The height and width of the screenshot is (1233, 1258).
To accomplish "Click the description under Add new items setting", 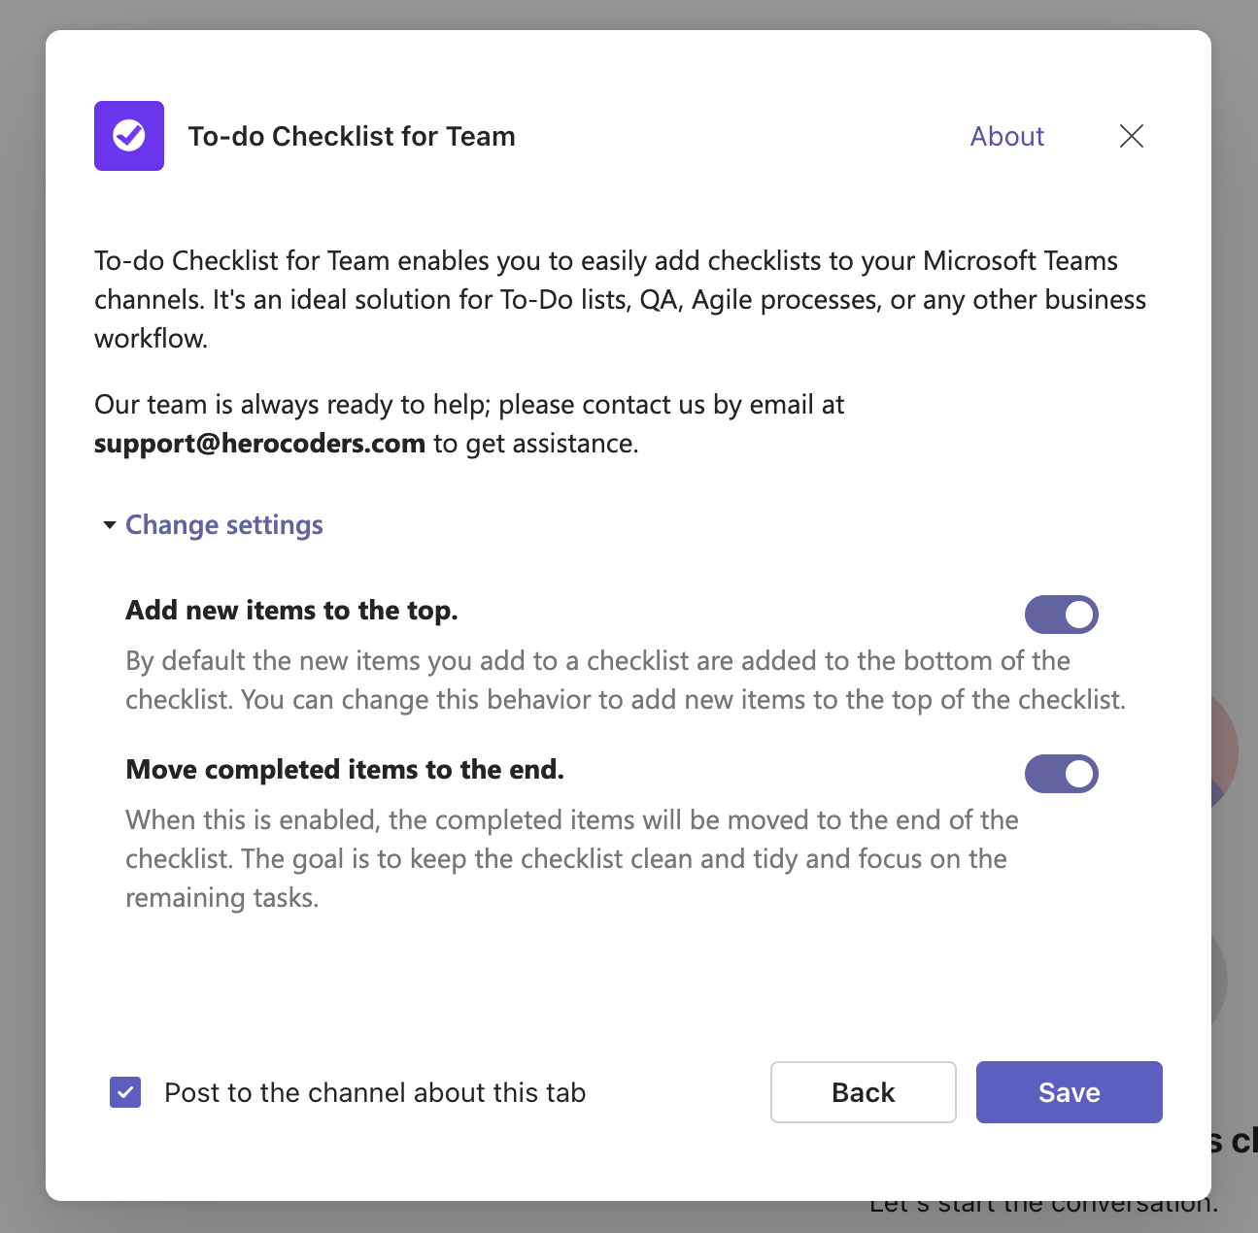I will tap(625, 681).
